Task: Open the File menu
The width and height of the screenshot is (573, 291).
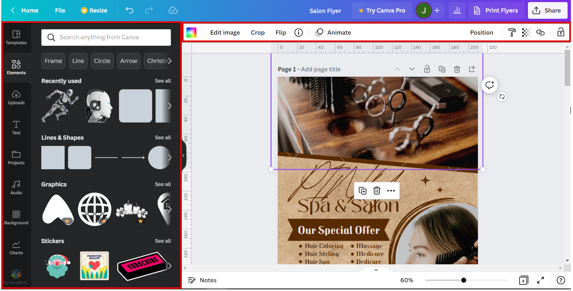Action: pos(60,10)
